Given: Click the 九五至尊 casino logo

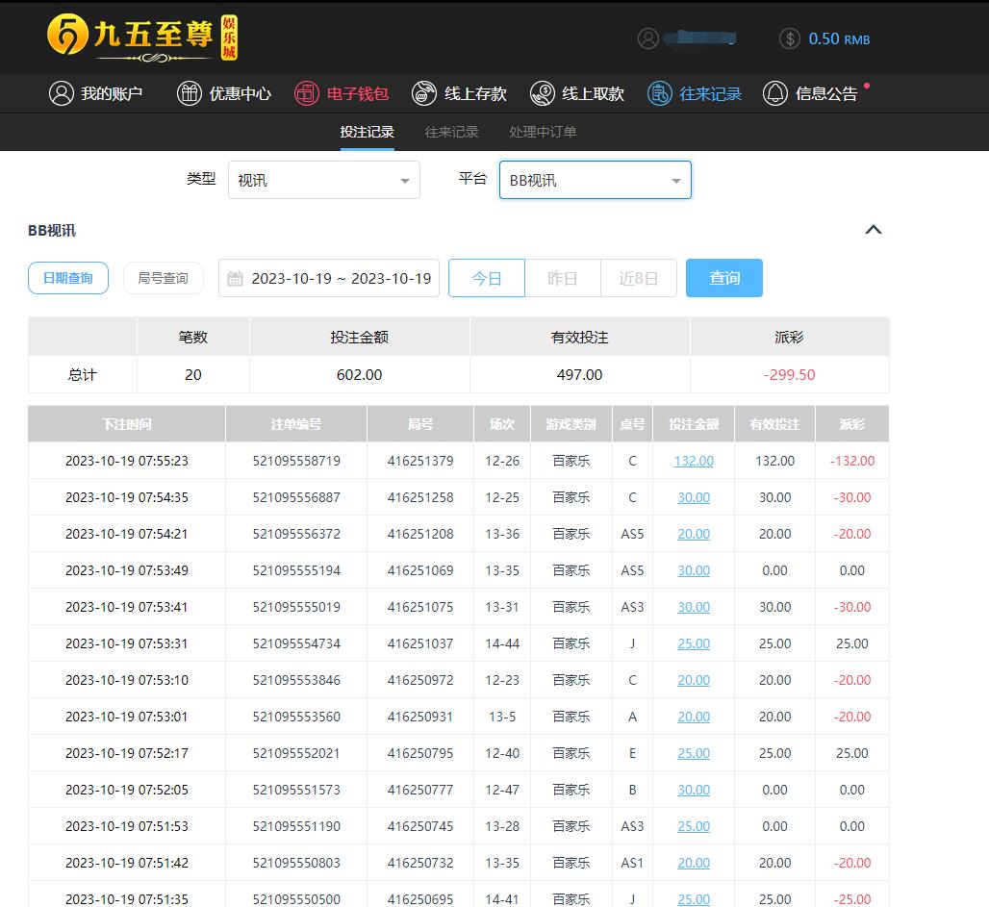Looking at the screenshot, I should point(142,38).
